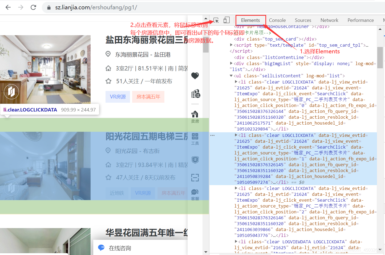Click the 阳光花园 - 布吉街 location link
The image size is (385, 255).
[x=137, y=151]
